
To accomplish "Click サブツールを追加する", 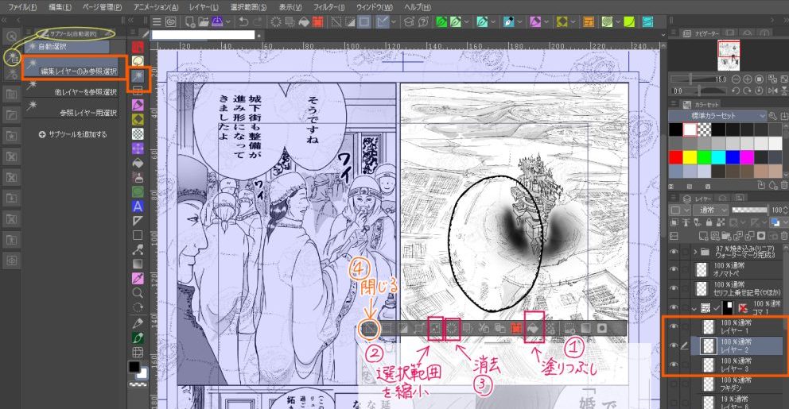I will [x=72, y=134].
